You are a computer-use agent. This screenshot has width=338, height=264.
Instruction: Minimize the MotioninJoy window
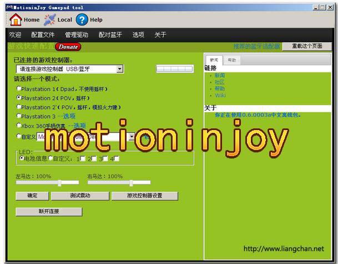pos(316,8)
